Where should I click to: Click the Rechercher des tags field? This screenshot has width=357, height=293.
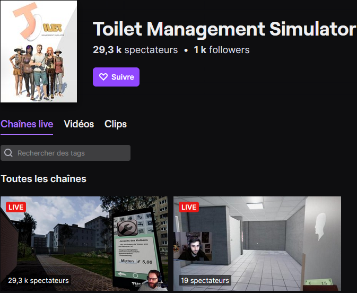tap(66, 153)
